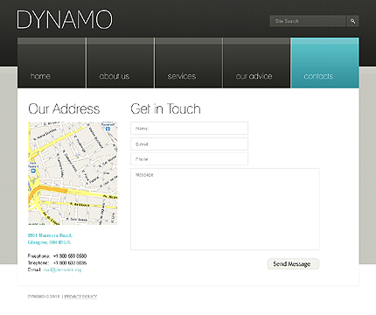Focus the E-mail input field
This screenshot has width=376, height=315.
click(189, 144)
